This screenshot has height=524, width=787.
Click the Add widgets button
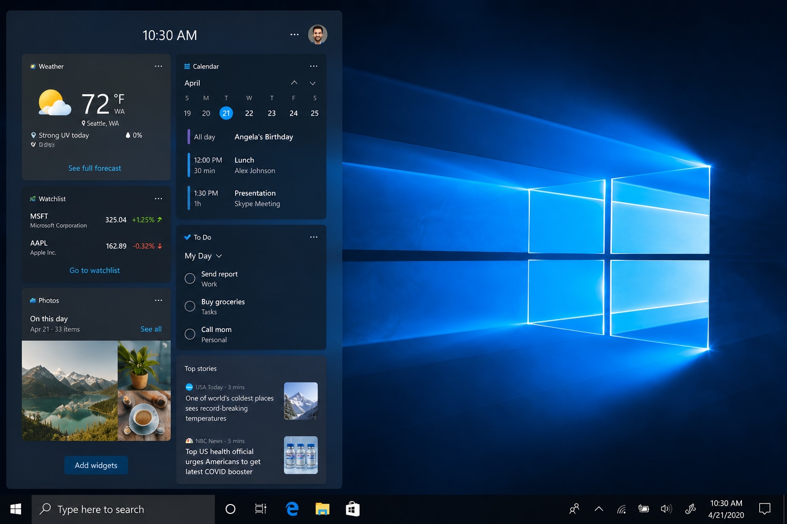96,465
